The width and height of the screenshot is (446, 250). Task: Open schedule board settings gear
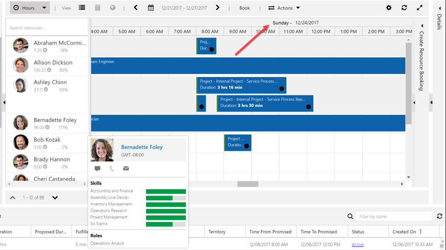tap(389, 8)
